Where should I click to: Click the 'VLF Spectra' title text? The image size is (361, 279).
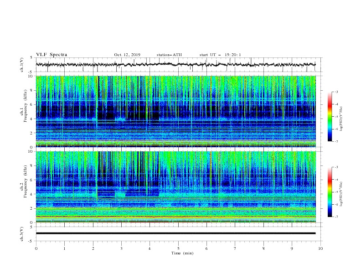(52, 55)
